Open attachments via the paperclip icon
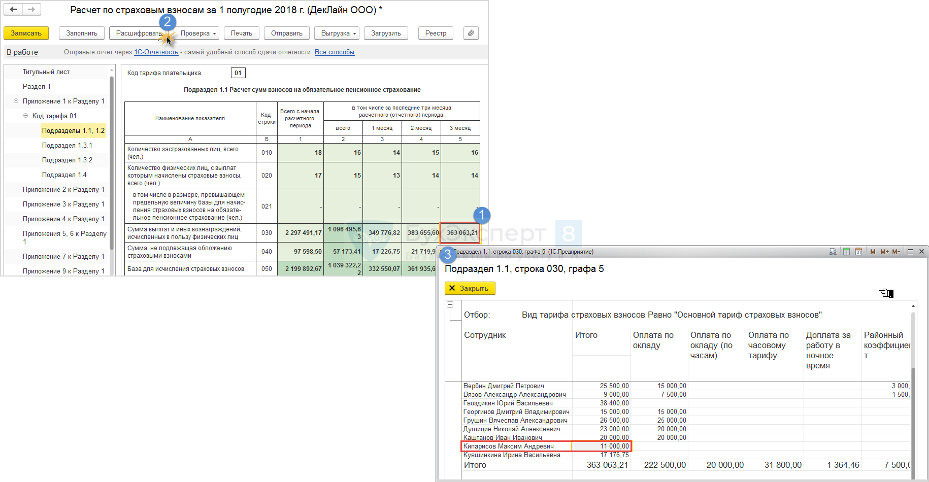Screen dimensions: 929x482 coord(471,33)
